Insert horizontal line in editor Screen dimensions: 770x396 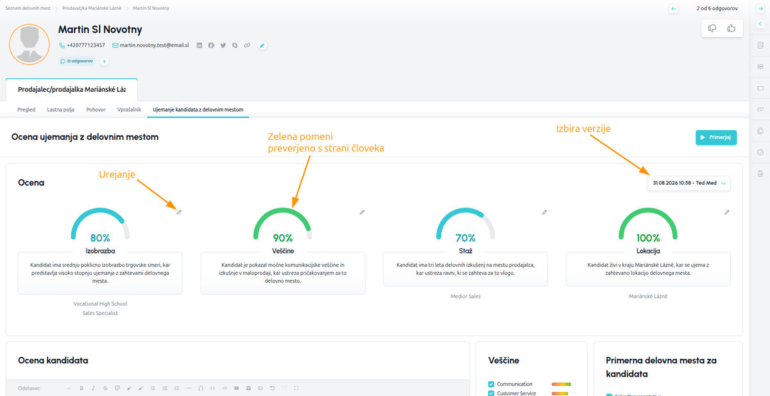coord(189,388)
